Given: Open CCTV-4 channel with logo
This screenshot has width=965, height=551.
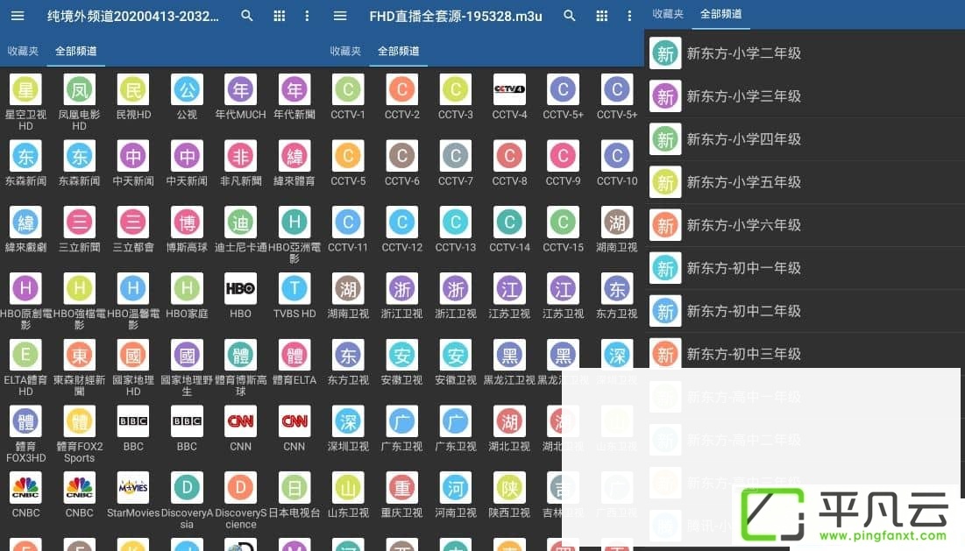Looking at the screenshot, I should pyautogui.click(x=509, y=96).
